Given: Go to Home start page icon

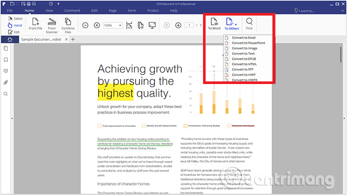Looking at the screenshot, I should point(10,39).
